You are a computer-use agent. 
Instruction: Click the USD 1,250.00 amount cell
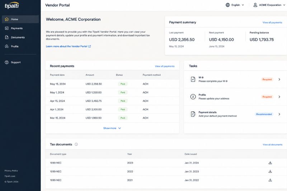point(94,92)
